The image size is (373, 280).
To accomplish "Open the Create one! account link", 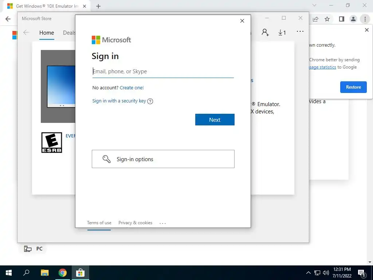I will tap(131, 87).
